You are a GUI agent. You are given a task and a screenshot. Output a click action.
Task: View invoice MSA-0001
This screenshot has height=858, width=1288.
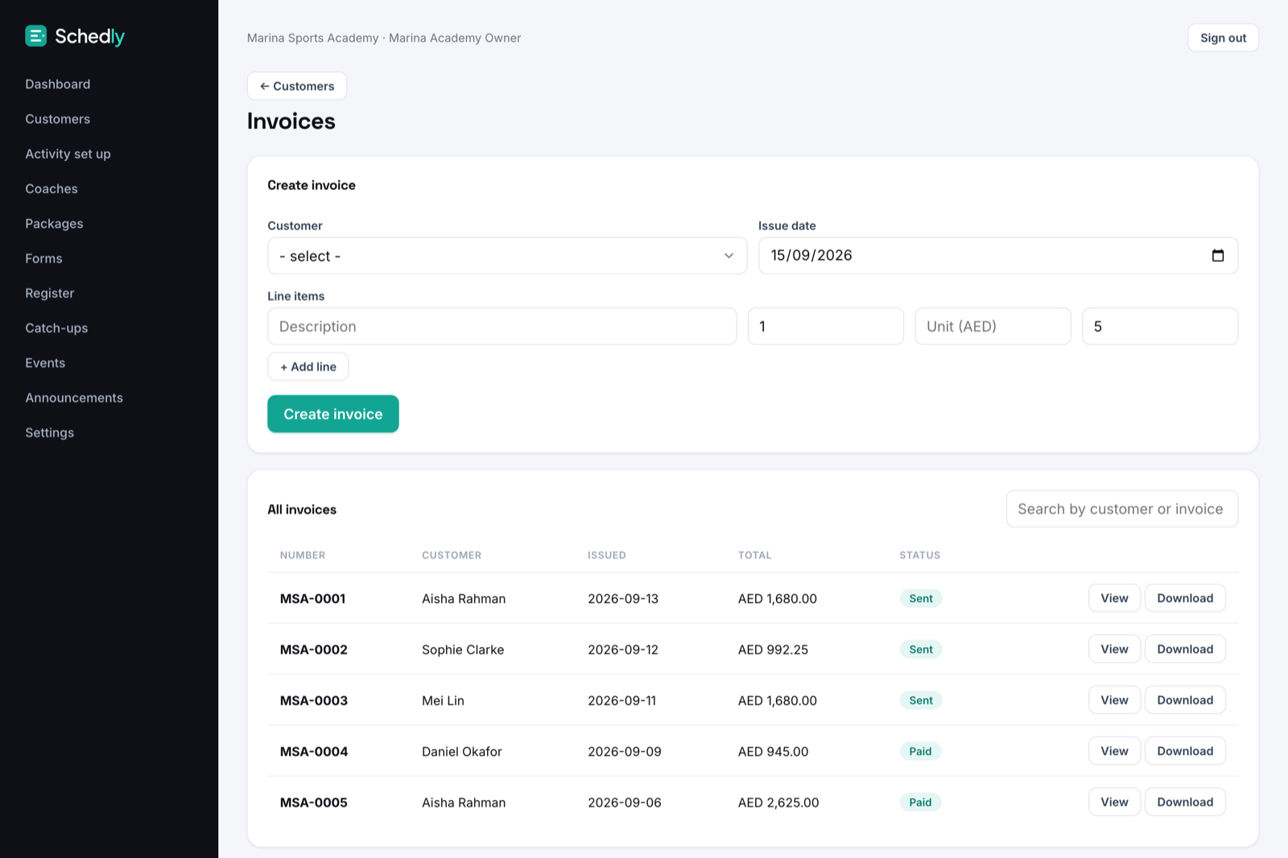pyautogui.click(x=1114, y=598)
